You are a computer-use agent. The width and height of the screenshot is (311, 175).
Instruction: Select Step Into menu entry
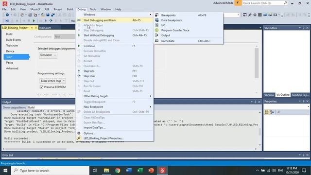(115, 71)
